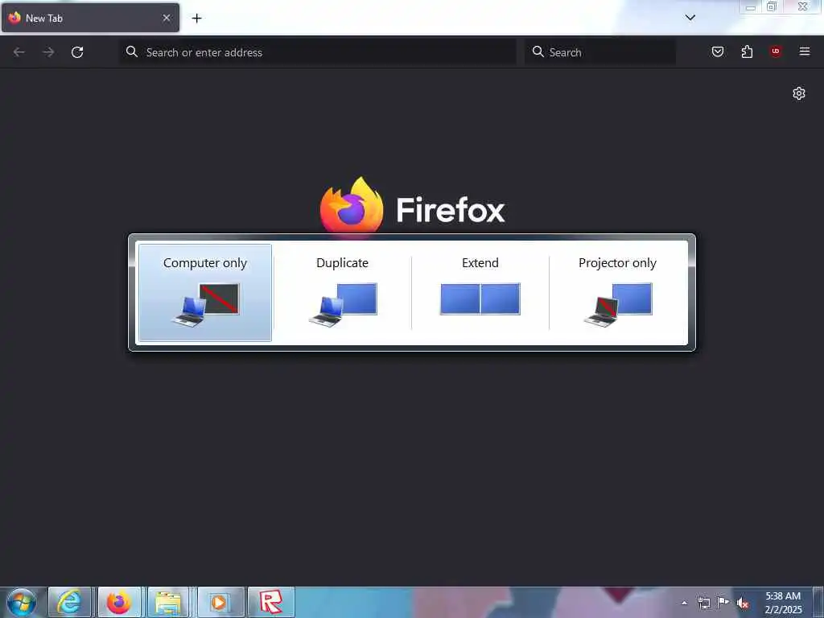Open Roblox from the taskbar

click(271, 602)
